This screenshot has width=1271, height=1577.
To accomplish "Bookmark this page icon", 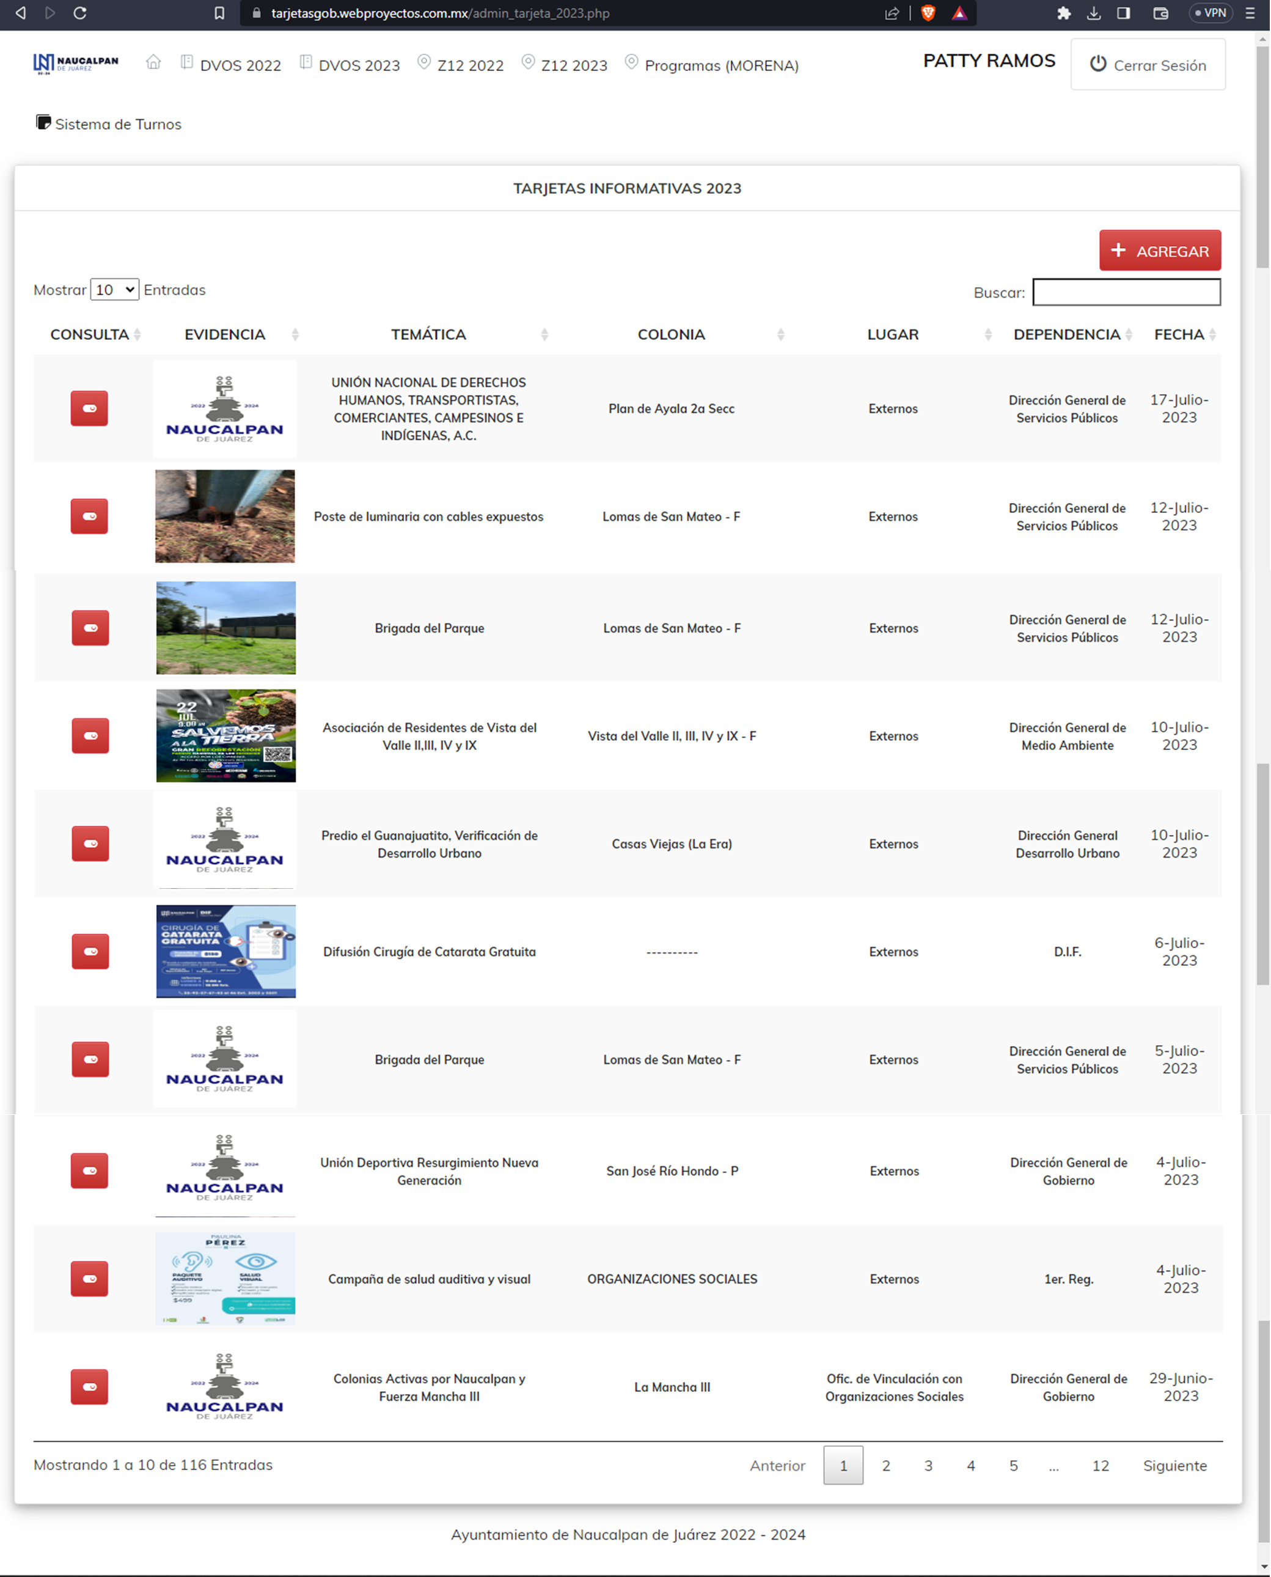I will 219,13.
